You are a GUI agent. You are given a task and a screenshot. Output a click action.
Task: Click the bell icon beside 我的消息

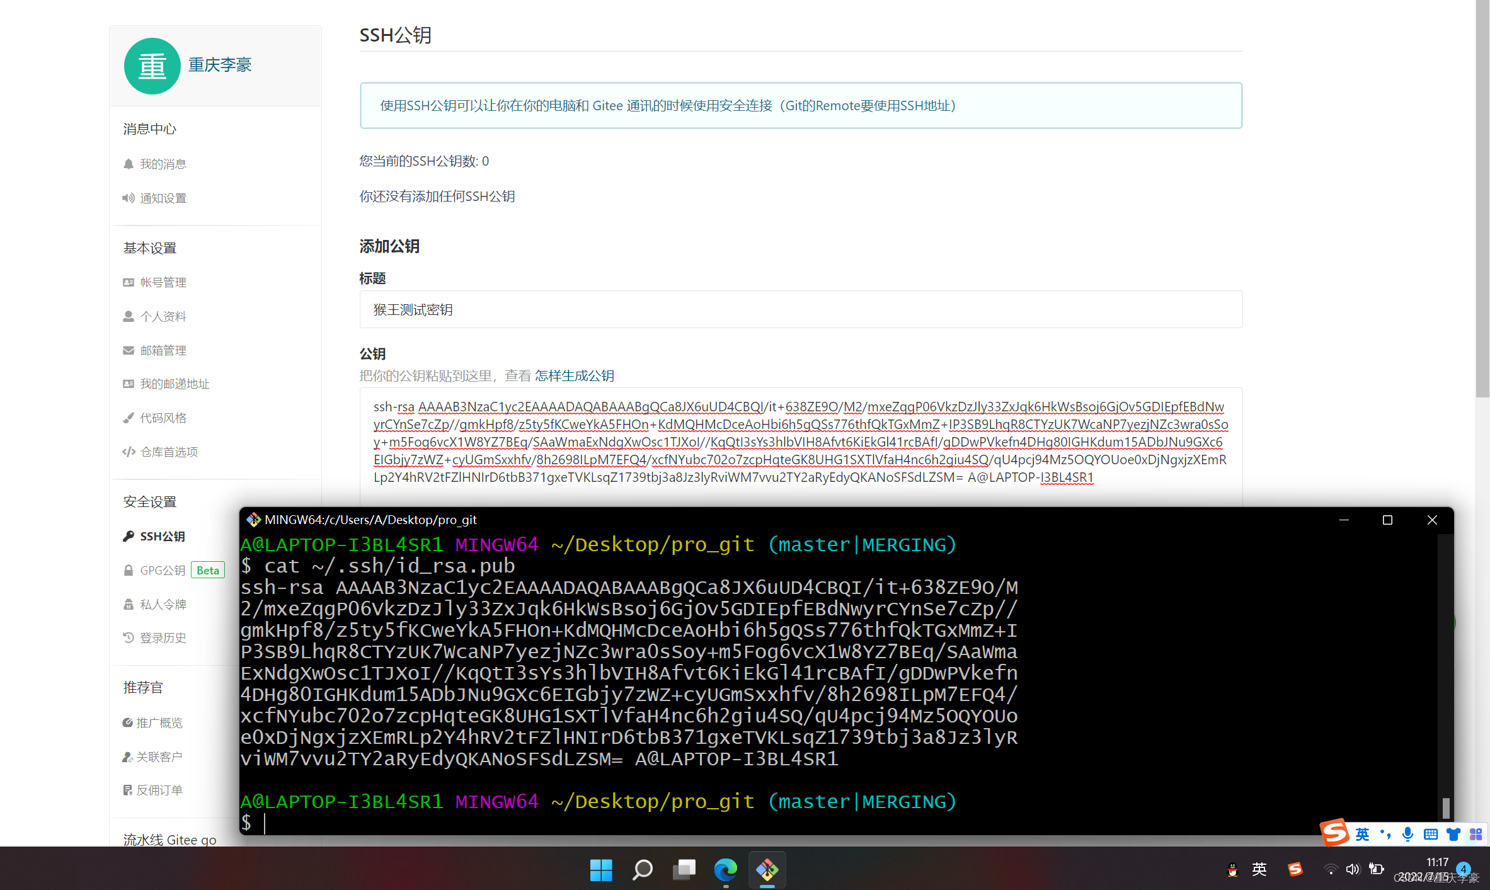129,164
